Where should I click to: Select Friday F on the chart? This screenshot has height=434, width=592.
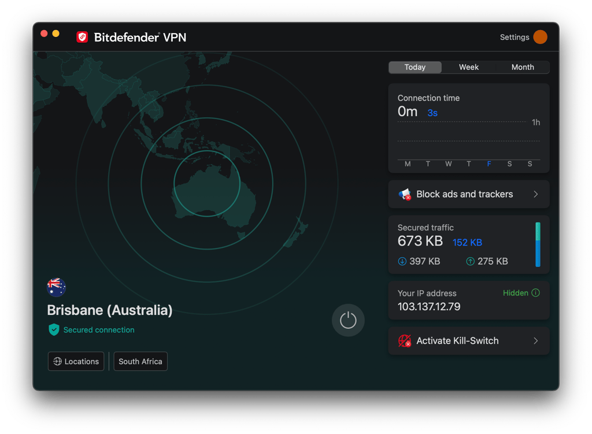pos(489,164)
